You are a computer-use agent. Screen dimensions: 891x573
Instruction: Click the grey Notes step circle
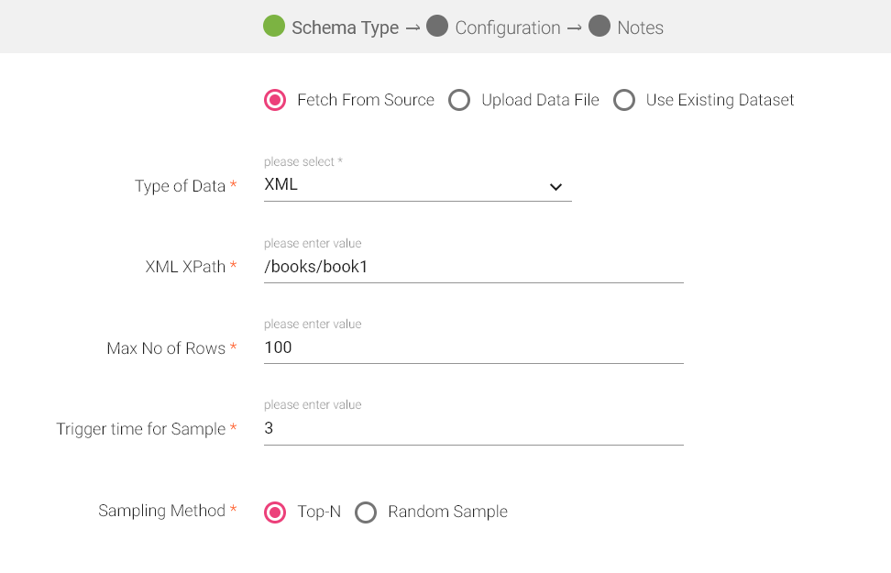(x=599, y=27)
